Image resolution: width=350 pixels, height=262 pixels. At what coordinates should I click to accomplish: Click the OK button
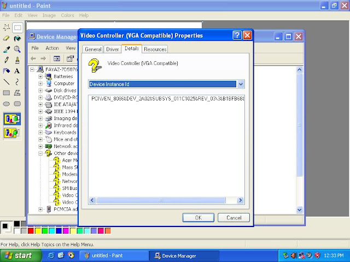(x=198, y=218)
